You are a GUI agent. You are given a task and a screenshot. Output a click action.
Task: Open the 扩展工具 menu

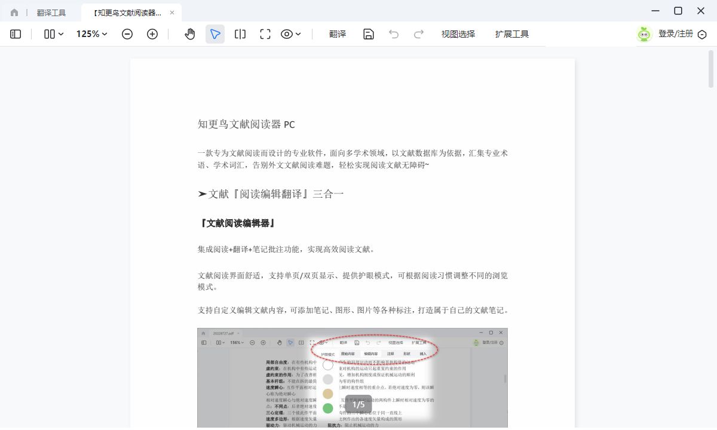pyautogui.click(x=512, y=34)
